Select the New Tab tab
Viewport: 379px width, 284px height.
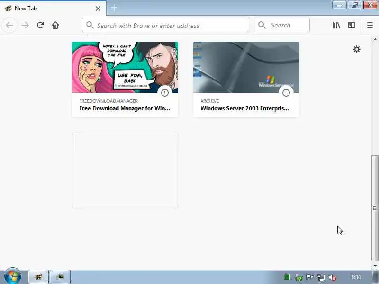point(53,9)
